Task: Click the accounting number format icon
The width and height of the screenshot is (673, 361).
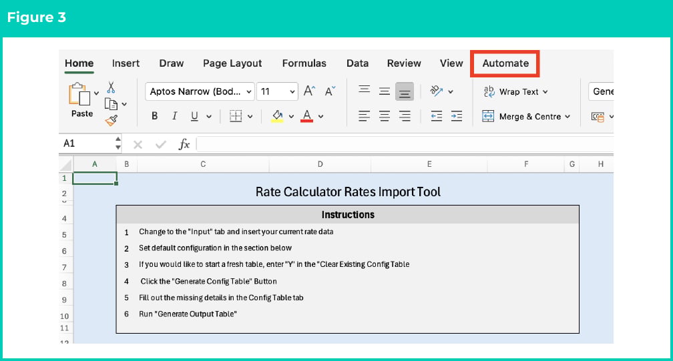Action: tap(598, 116)
